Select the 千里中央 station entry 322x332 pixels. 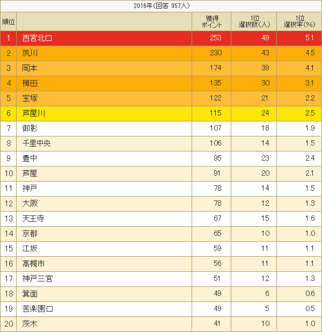(x=36, y=143)
